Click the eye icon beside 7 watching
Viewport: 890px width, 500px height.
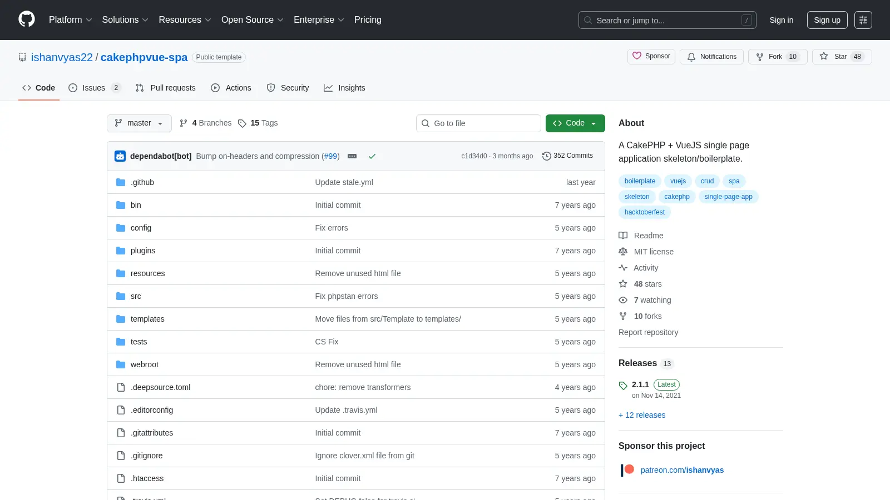623,300
